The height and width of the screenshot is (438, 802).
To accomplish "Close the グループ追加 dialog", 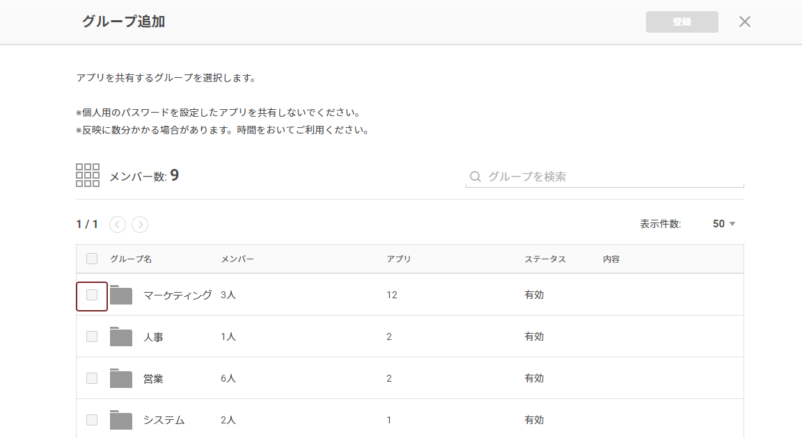I will (x=745, y=22).
